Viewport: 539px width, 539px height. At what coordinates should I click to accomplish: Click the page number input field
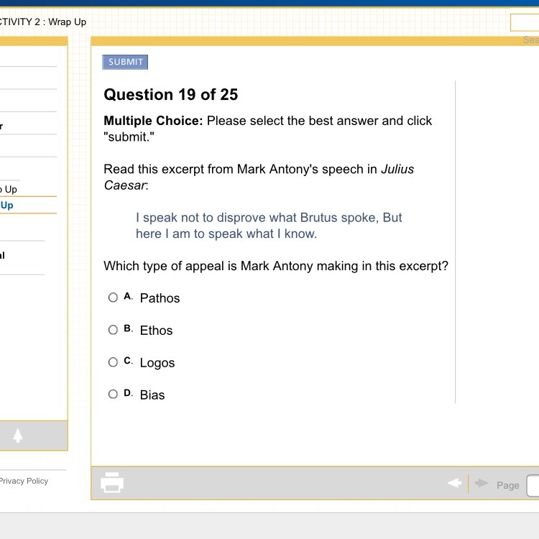(x=533, y=485)
